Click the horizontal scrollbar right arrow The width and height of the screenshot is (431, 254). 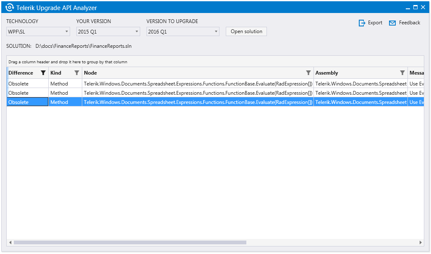(x=421, y=242)
